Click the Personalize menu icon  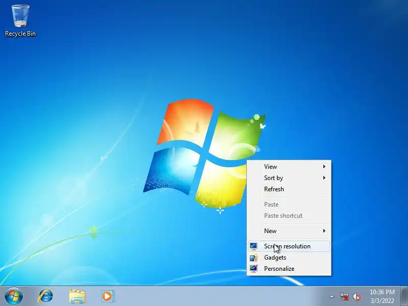tap(253, 269)
